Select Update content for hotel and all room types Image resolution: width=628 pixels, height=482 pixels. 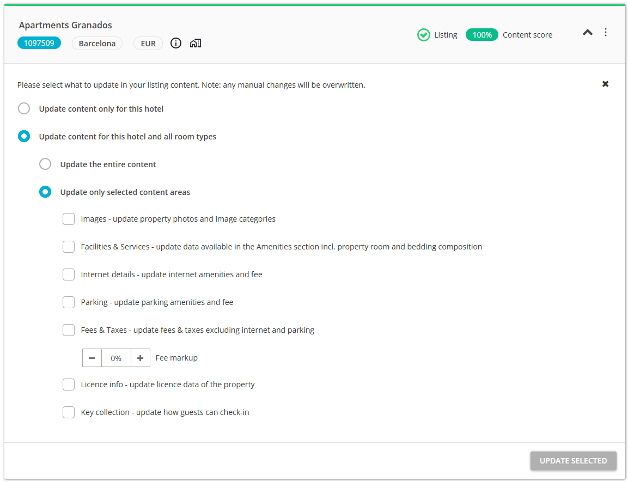24,137
